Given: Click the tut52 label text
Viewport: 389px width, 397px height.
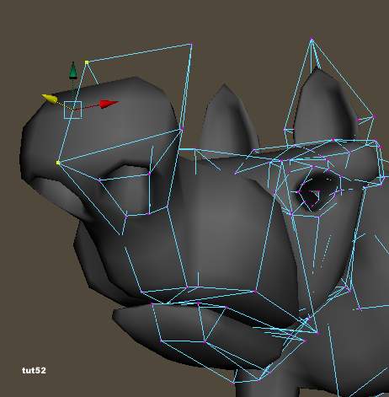Looking at the screenshot, I should (x=34, y=370).
